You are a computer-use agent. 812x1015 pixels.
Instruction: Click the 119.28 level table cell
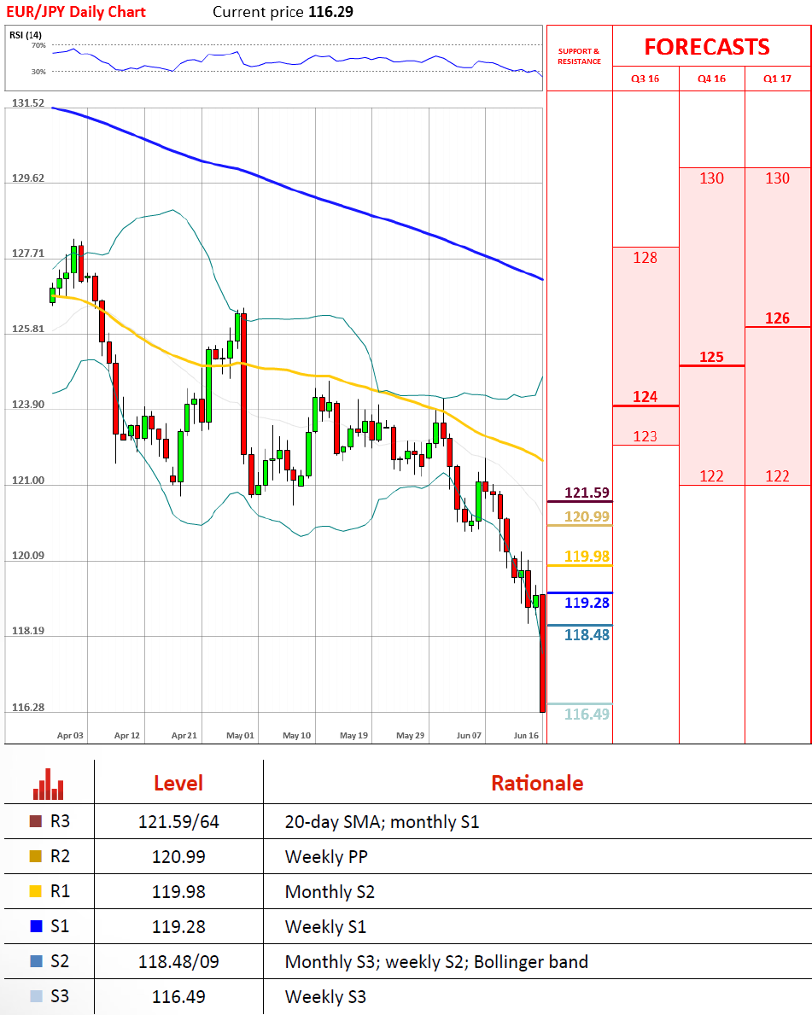(x=178, y=927)
